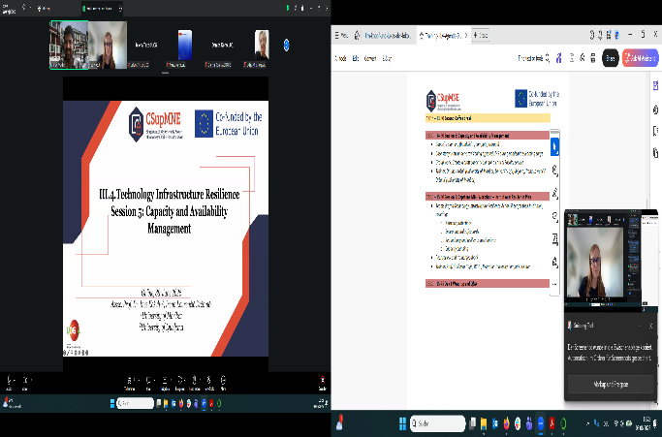The width and height of the screenshot is (662, 437).
Task: Open the Firefox icon on Windows taskbar
Action: coord(506,423)
